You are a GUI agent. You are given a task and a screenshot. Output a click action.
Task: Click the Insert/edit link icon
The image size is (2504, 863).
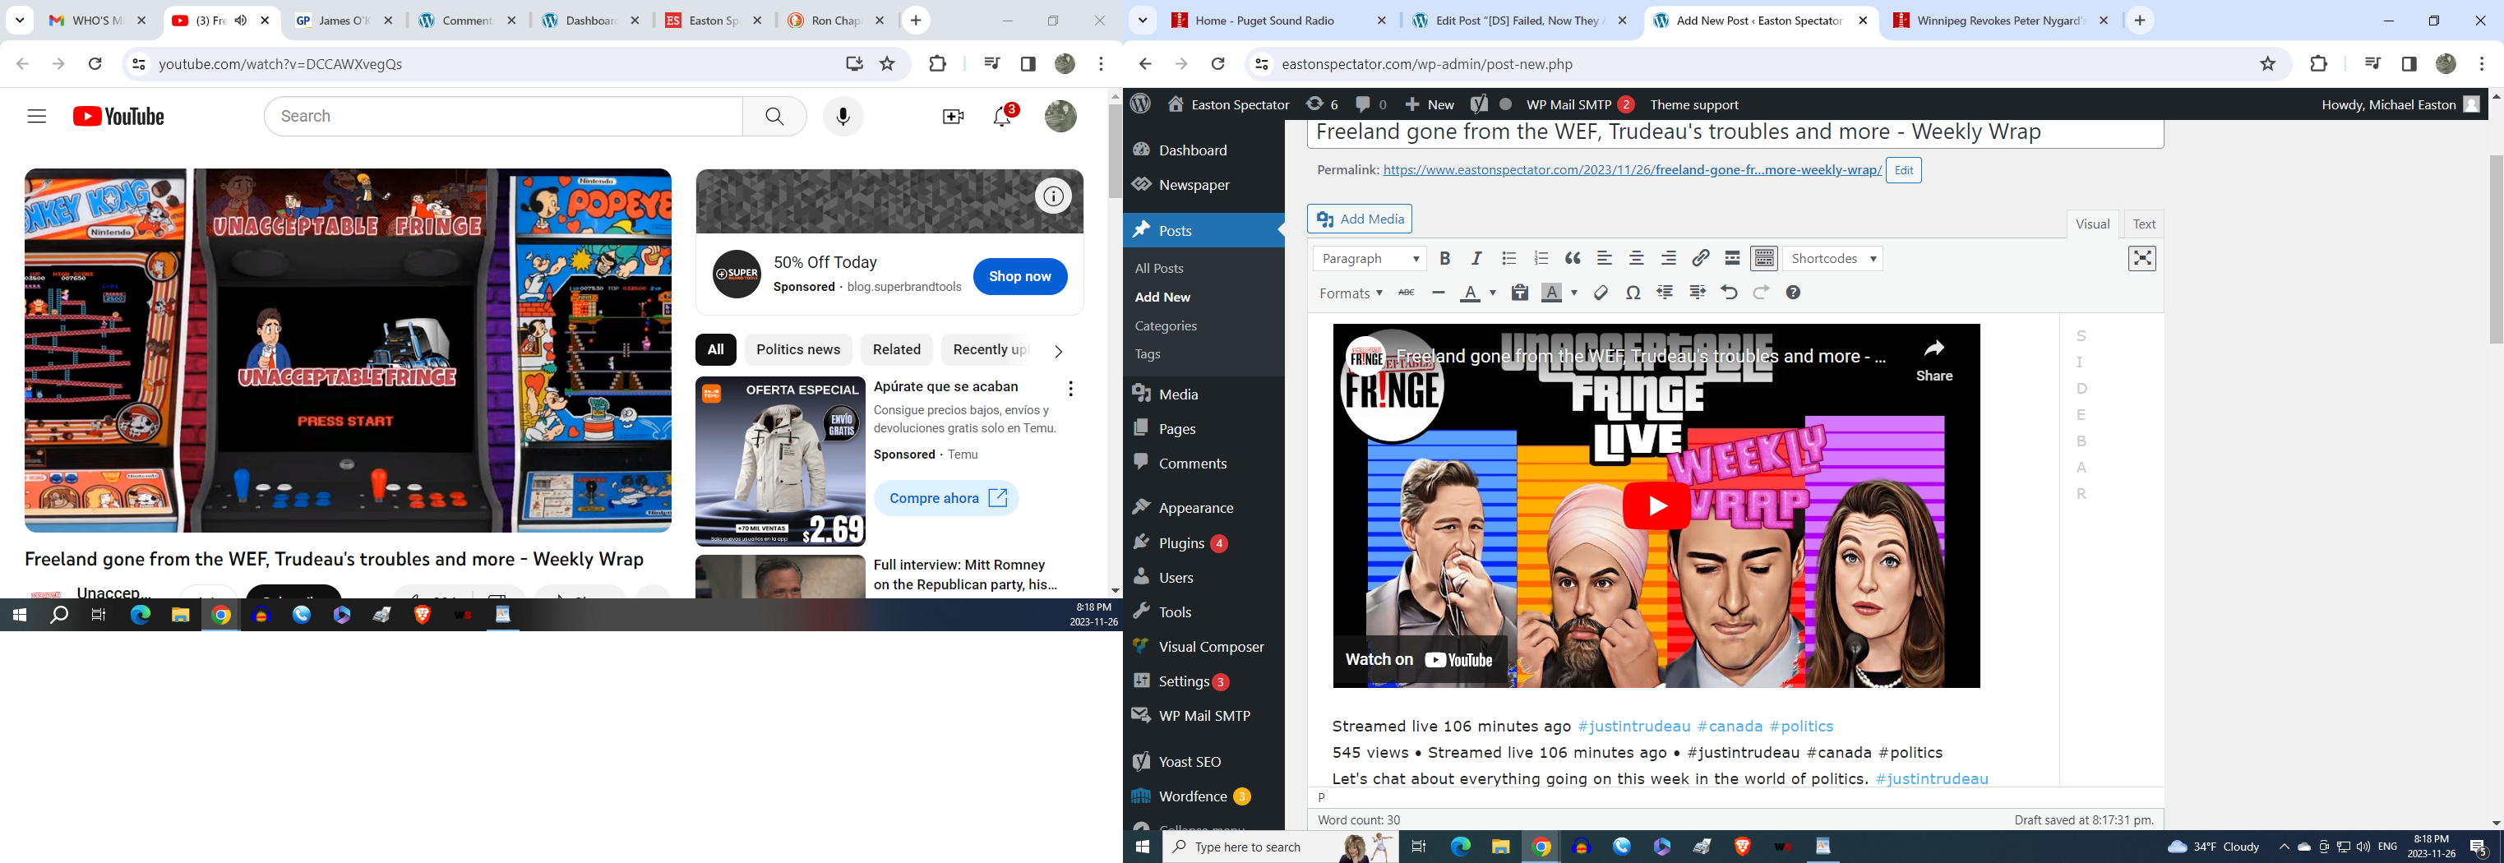pos(1700,259)
